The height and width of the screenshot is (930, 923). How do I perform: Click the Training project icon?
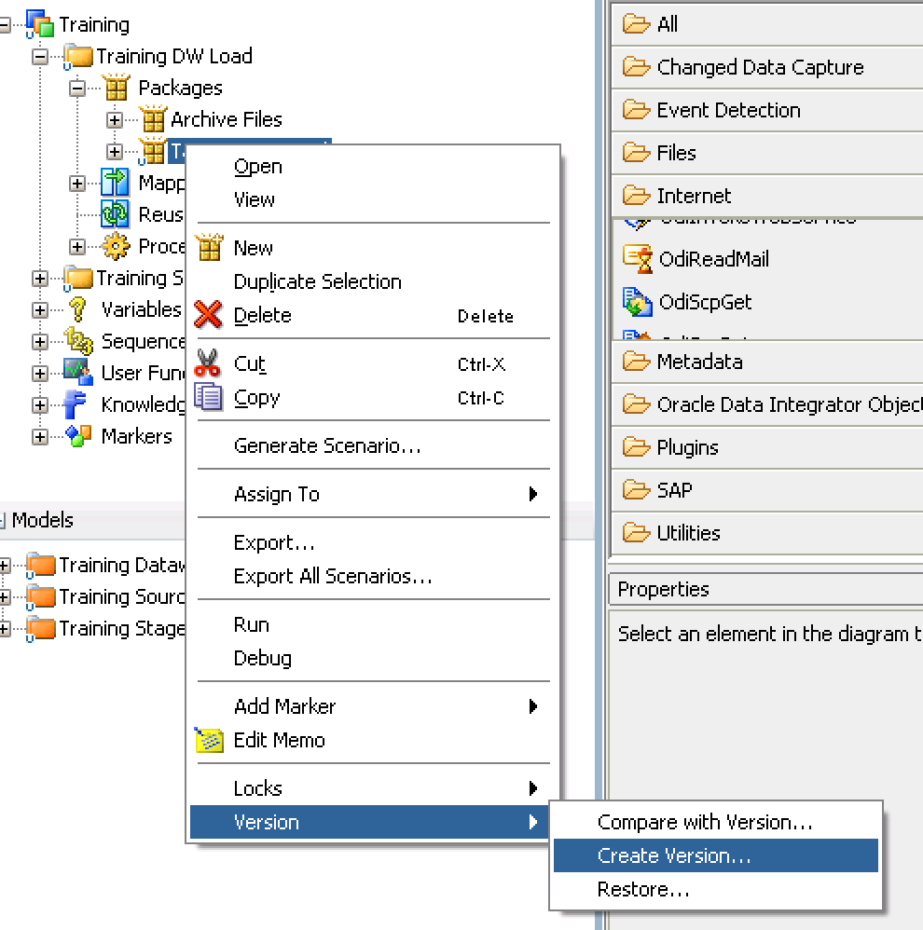40,23
